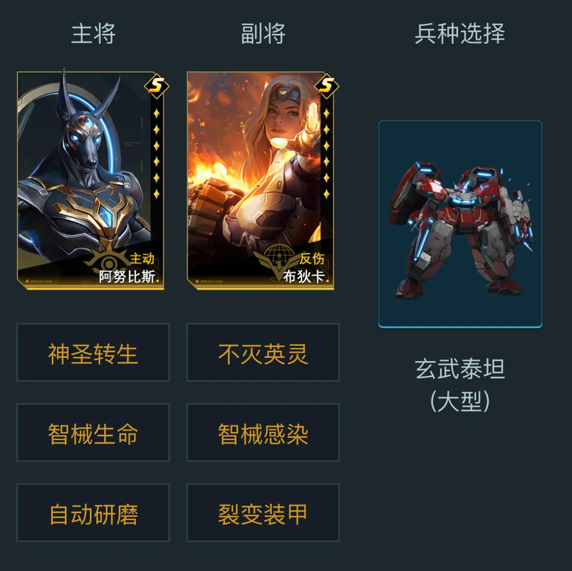Click the 主动 tag on 阿努比斯 card
The image size is (572, 571).
(142, 259)
